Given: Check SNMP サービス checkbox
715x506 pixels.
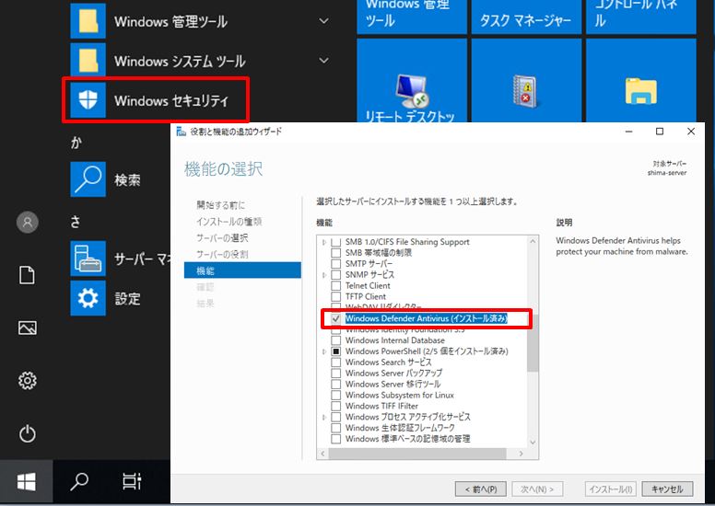Looking at the screenshot, I should (x=335, y=275).
